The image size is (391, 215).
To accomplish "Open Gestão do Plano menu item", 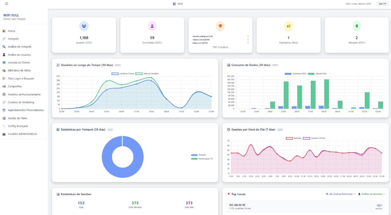I will click(18, 118).
